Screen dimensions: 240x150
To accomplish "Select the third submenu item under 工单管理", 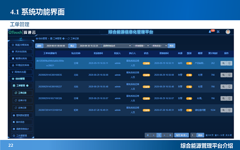I will pos(22,108).
